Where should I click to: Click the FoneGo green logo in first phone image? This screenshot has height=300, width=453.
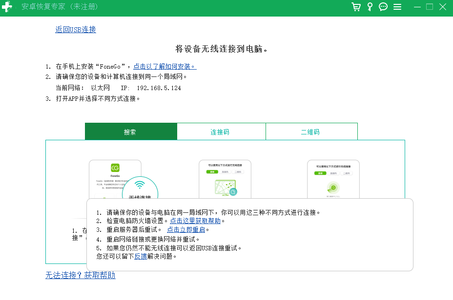point(115,168)
